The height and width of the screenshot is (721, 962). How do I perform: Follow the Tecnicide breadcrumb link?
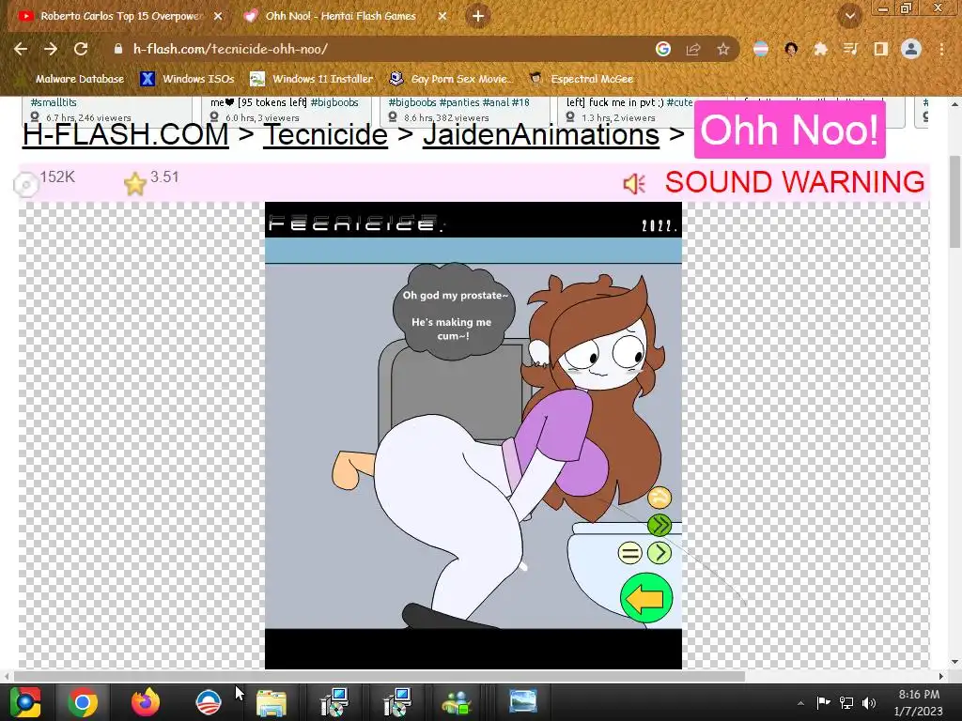pos(325,135)
